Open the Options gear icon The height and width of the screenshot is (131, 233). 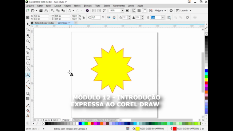coord(171,11)
